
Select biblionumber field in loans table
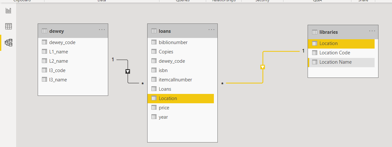pyautogui.click(x=181, y=42)
